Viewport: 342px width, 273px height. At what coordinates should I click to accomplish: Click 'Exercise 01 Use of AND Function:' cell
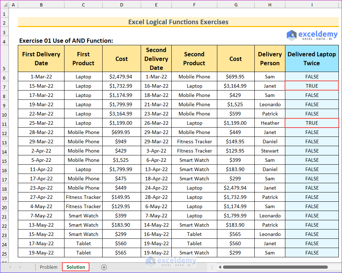66,41
